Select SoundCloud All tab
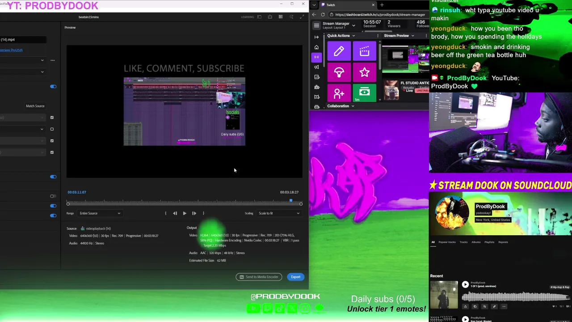 pyautogui.click(x=433, y=242)
